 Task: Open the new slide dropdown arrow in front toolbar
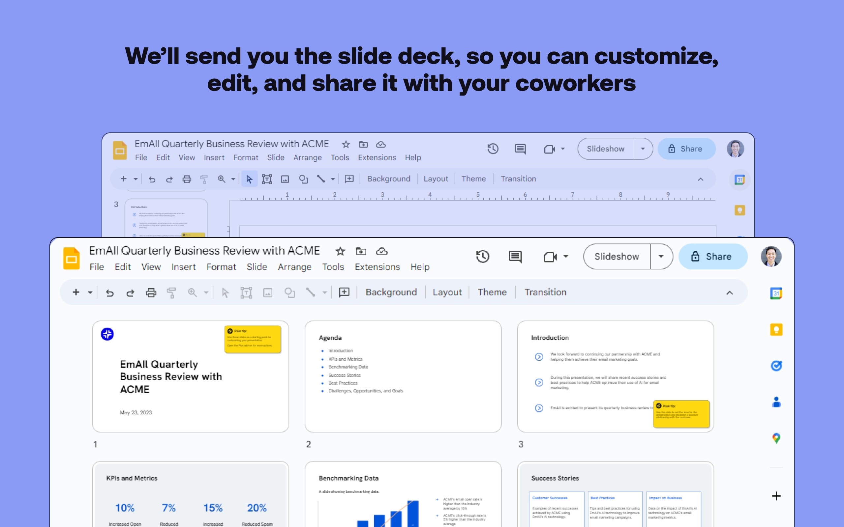[90, 292]
